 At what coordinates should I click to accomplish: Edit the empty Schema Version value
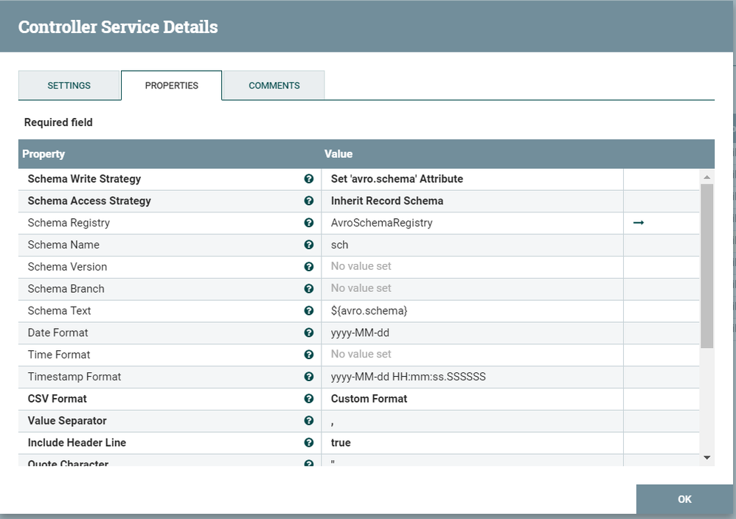[472, 267]
